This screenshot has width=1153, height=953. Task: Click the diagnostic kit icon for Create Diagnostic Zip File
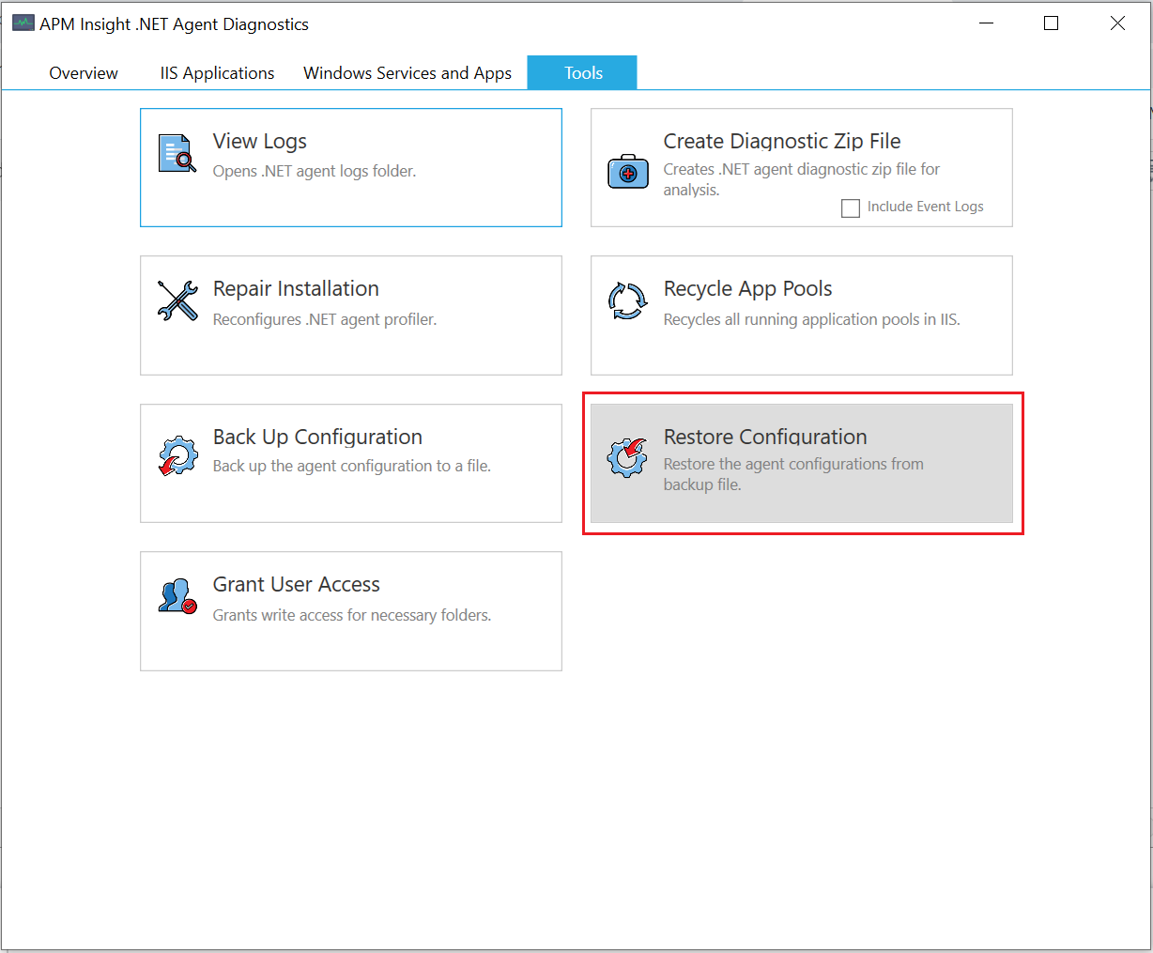[627, 172]
